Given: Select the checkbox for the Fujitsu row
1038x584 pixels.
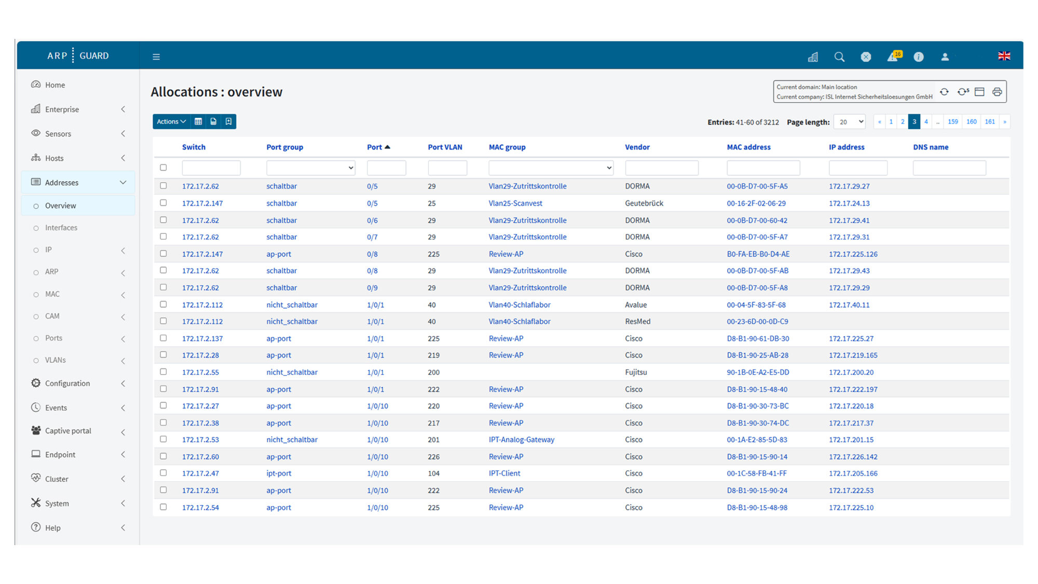Looking at the screenshot, I should [x=163, y=372].
